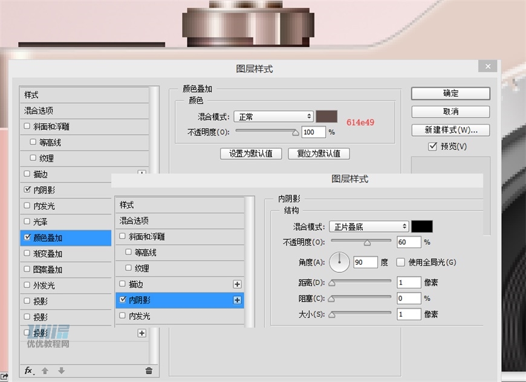Click color overlay opacity field showing 100

[314, 132]
